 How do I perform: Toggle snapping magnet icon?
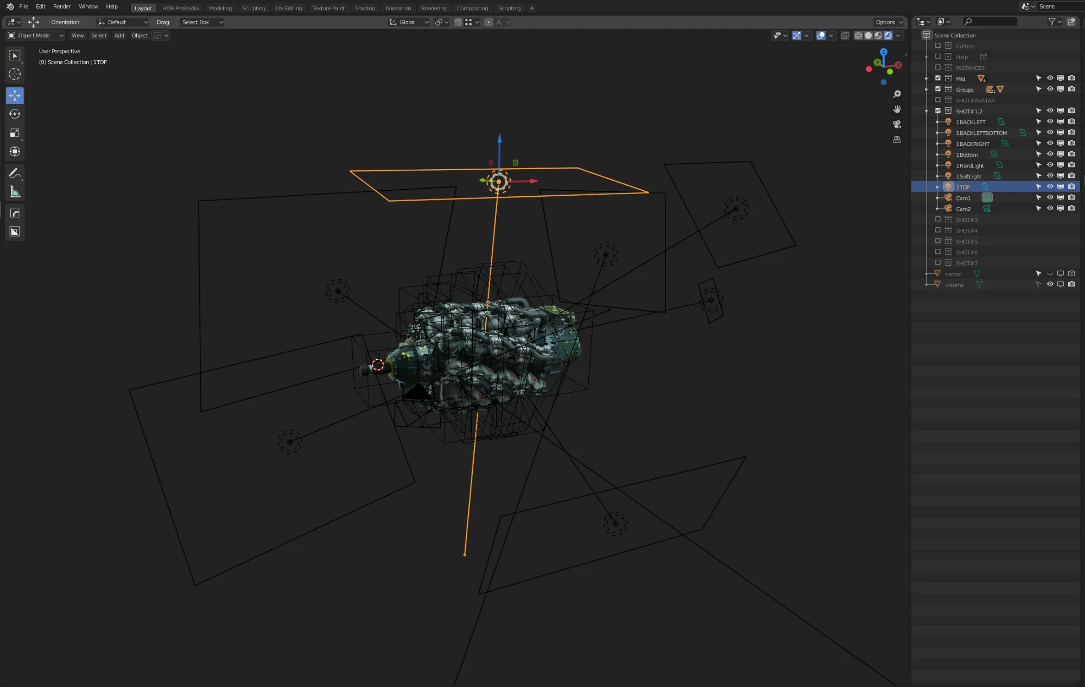tap(458, 22)
